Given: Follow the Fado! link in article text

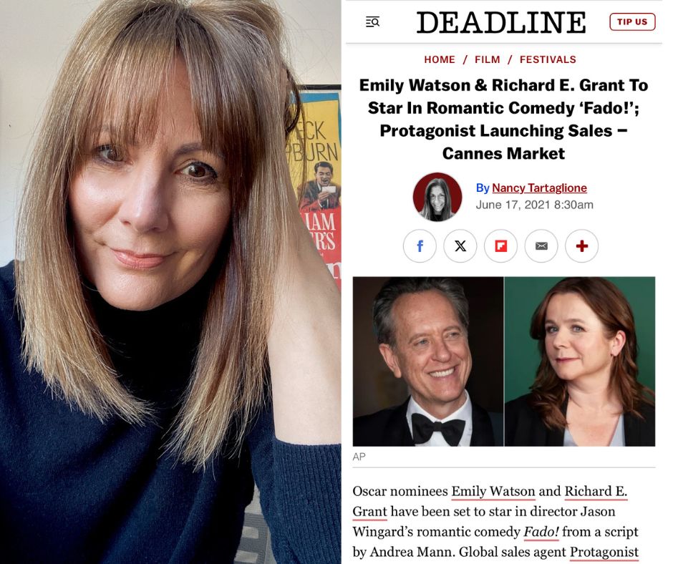Looking at the screenshot, I should [x=541, y=532].
